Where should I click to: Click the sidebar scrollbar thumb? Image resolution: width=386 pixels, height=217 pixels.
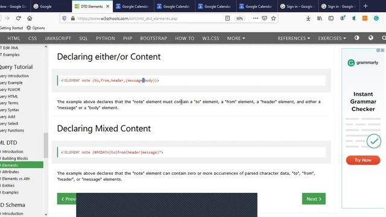(x=46, y=145)
